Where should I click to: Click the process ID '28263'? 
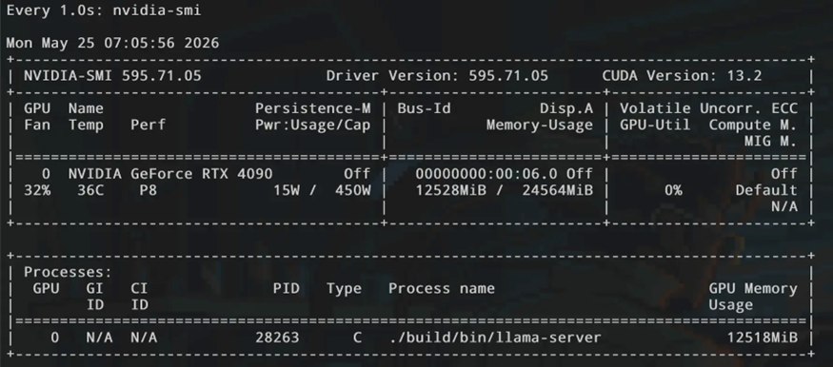(277, 338)
